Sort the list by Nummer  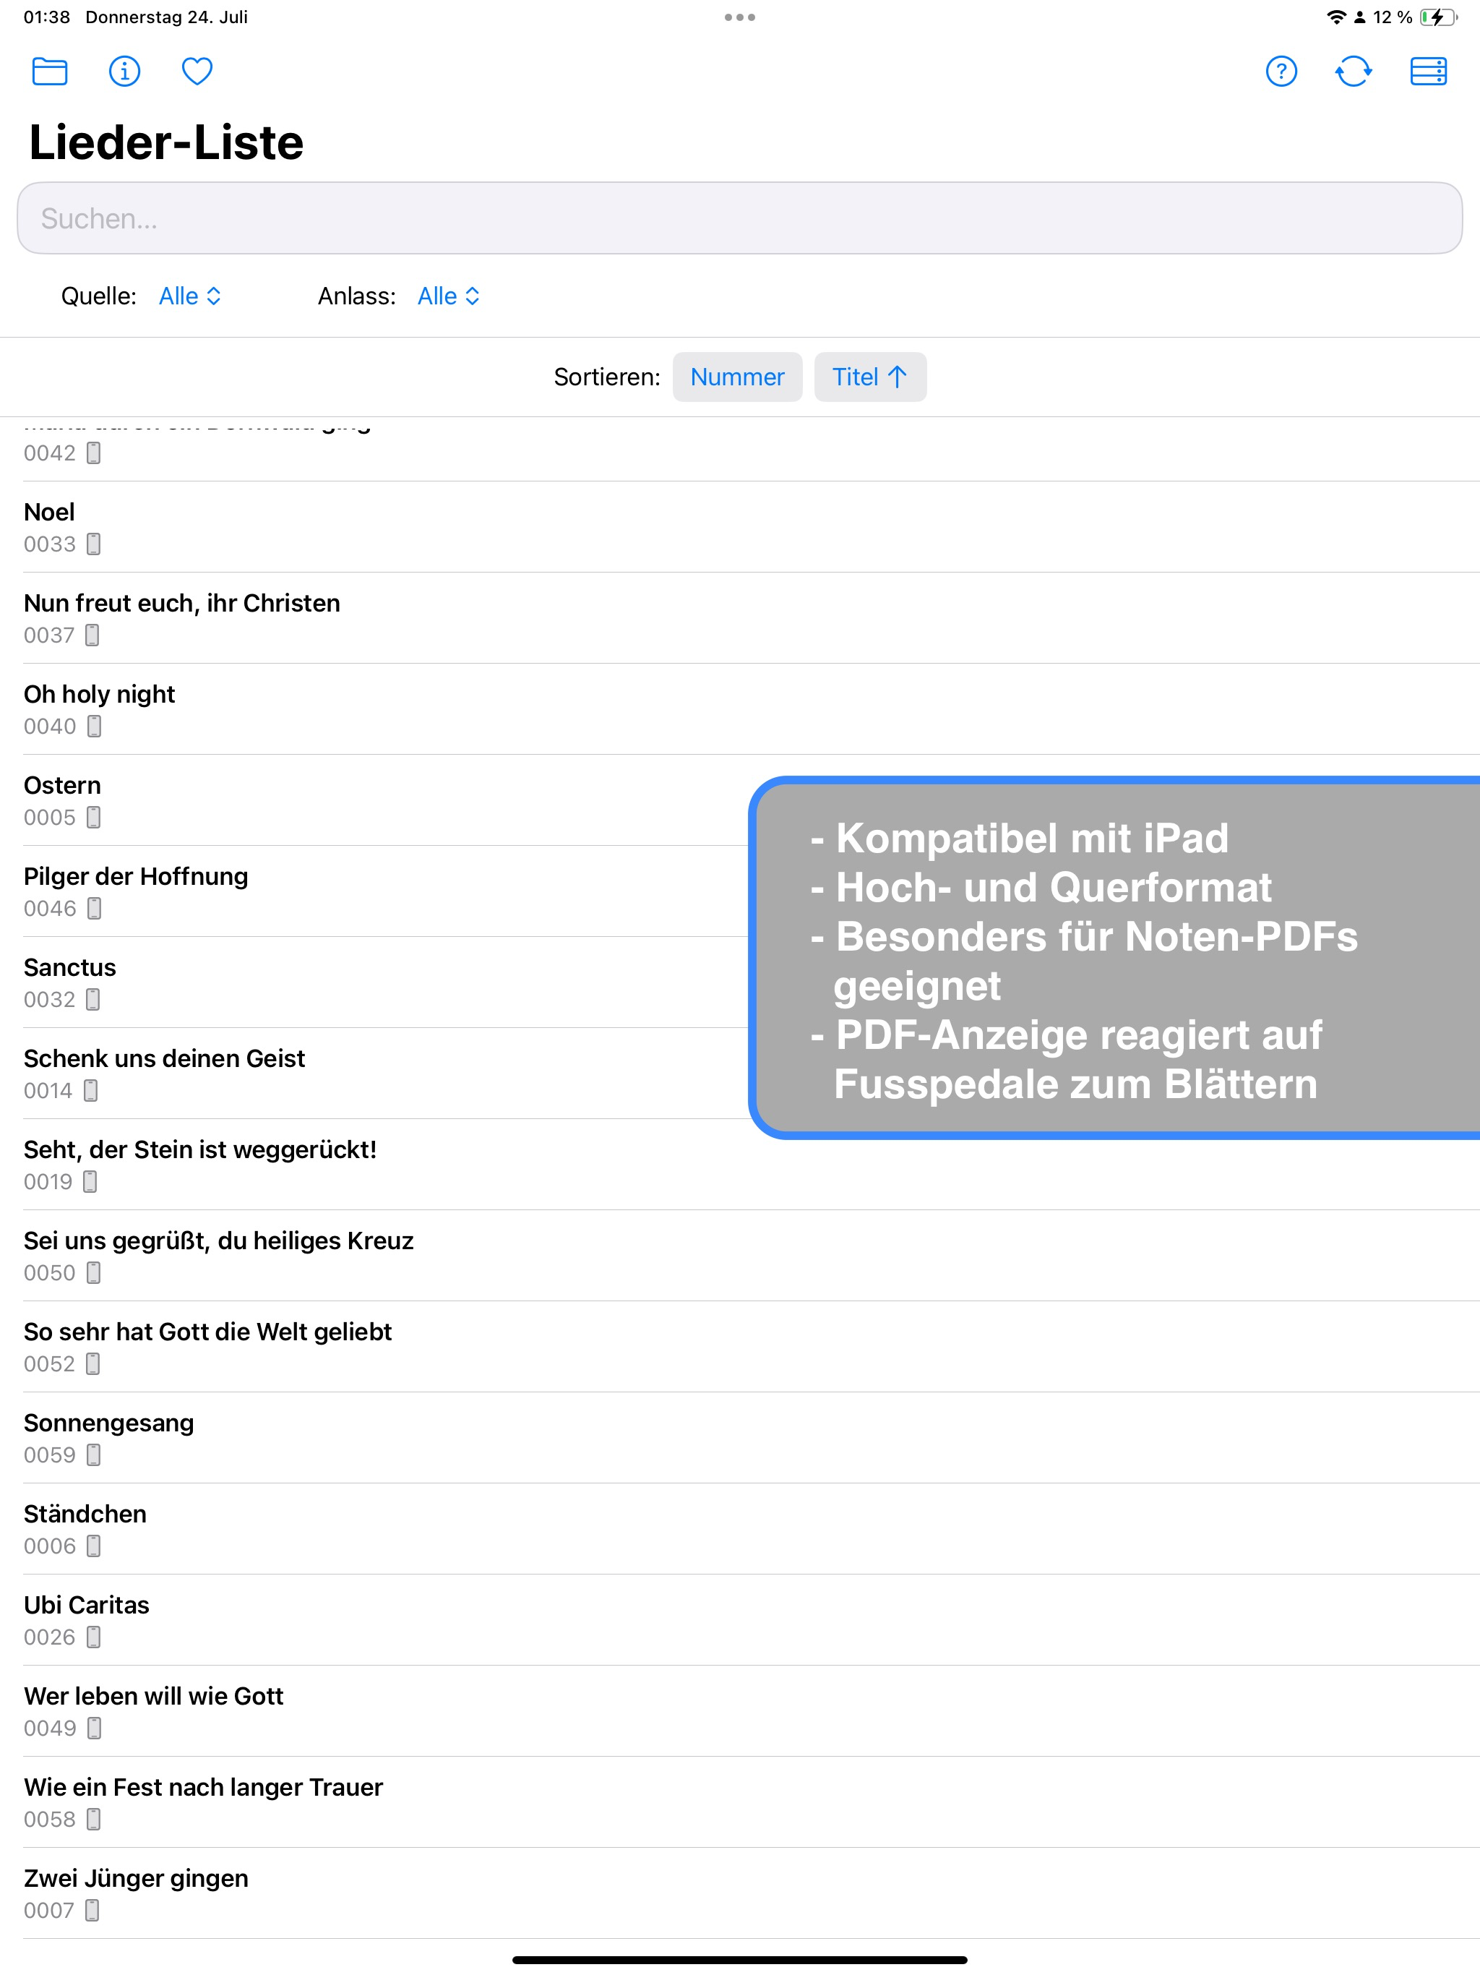tap(737, 377)
